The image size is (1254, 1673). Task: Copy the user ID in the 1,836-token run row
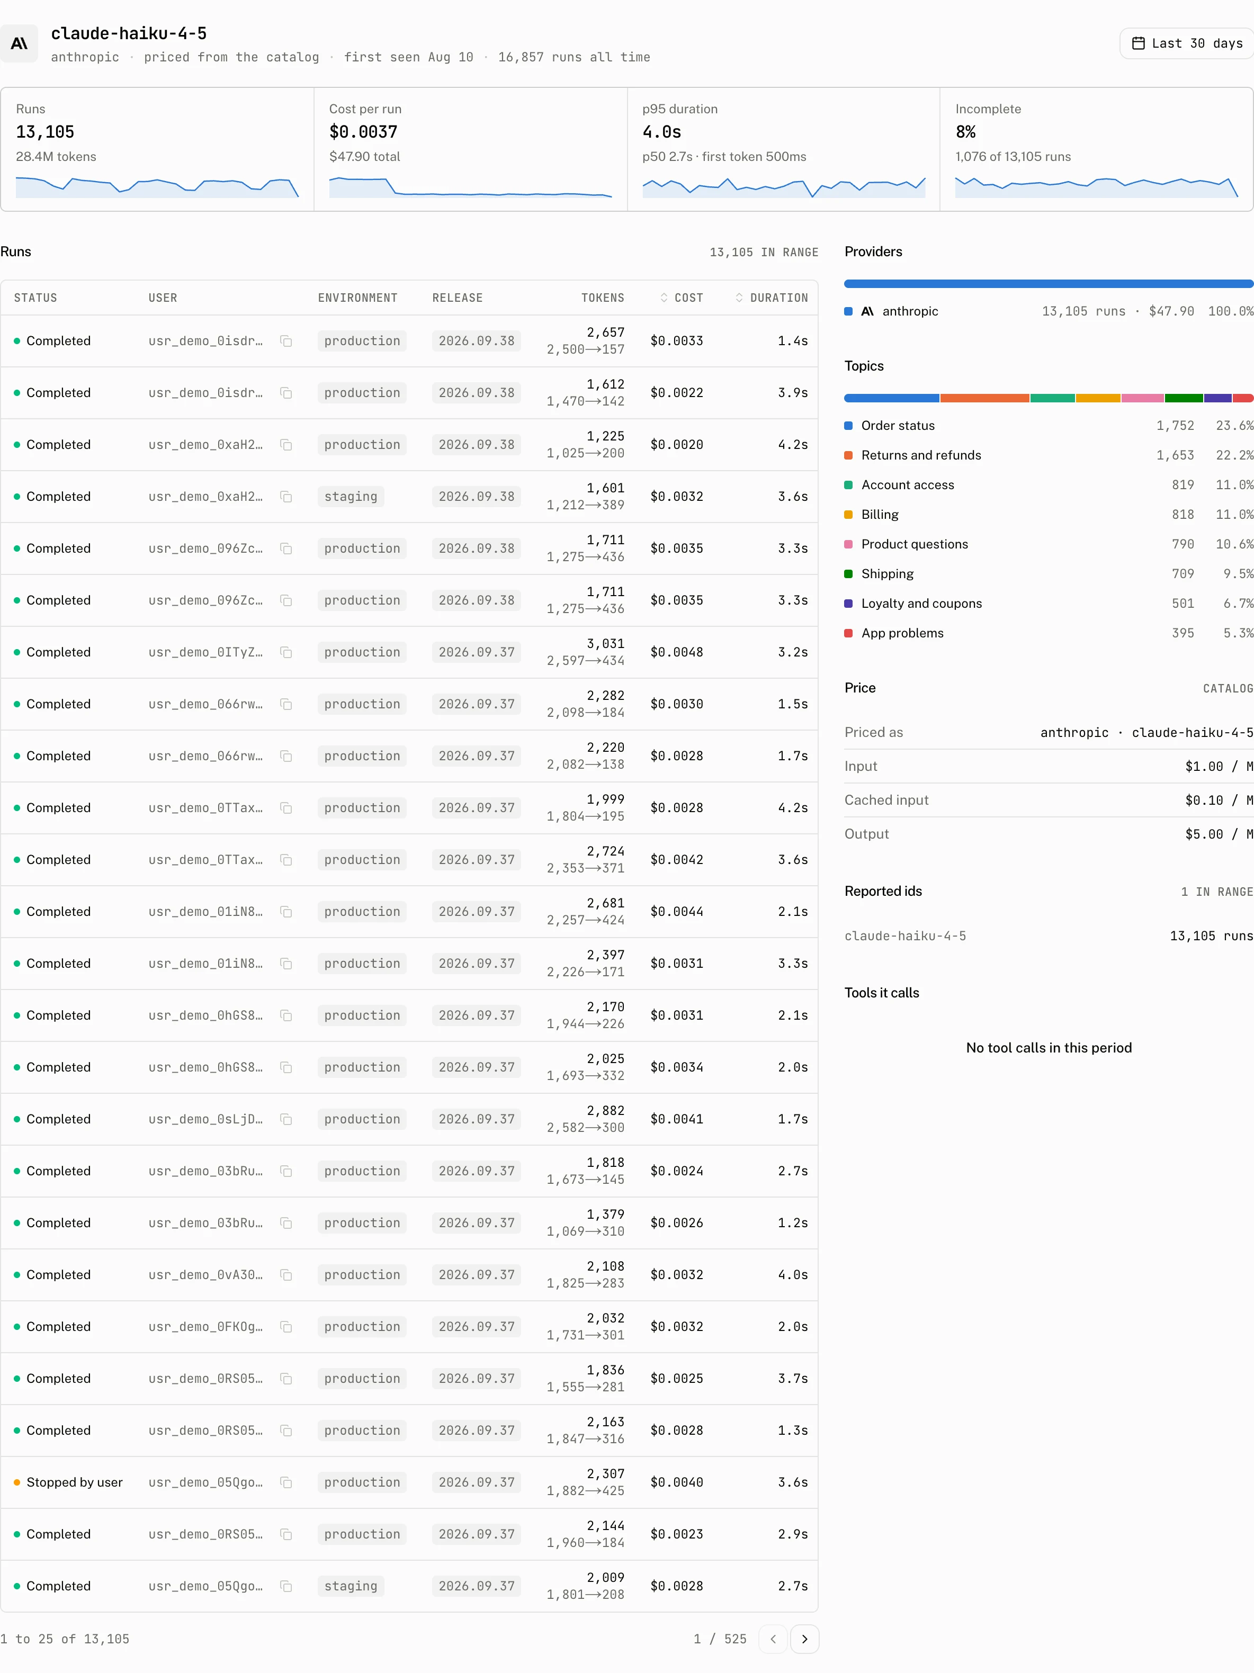[286, 1379]
